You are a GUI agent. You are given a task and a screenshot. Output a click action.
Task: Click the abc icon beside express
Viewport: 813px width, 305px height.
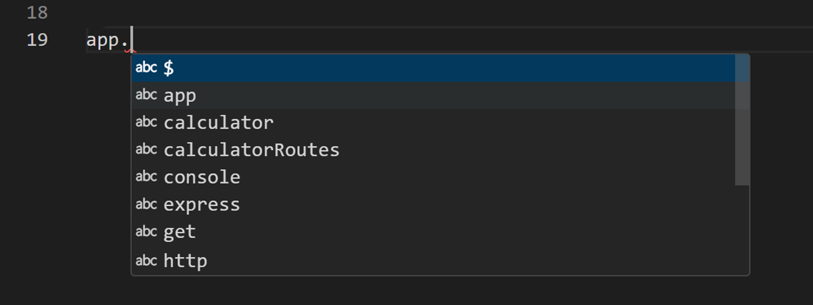[x=146, y=204]
